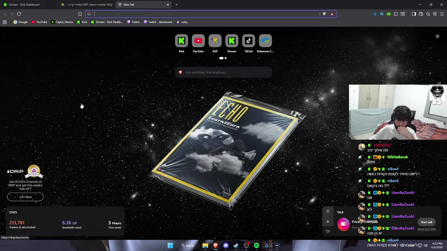Open Spotify from taskbar
Image resolution: width=447 pixels, height=251 pixels.
[x=256, y=245]
